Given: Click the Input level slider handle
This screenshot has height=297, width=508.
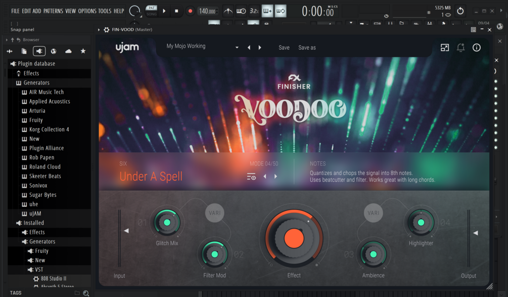Looking at the screenshot, I should (x=126, y=231).
